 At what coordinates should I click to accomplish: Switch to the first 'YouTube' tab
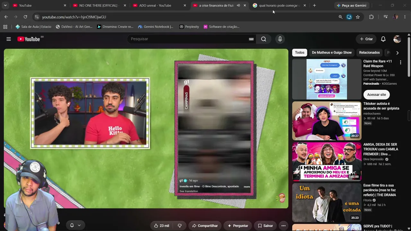point(39,5)
